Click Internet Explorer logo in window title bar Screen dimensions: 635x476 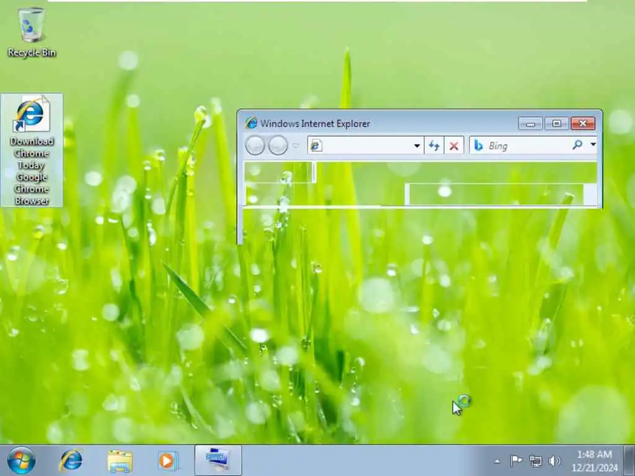click(251, 123)
